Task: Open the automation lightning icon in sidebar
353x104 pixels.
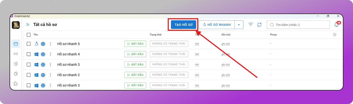Action: [16, 64]
